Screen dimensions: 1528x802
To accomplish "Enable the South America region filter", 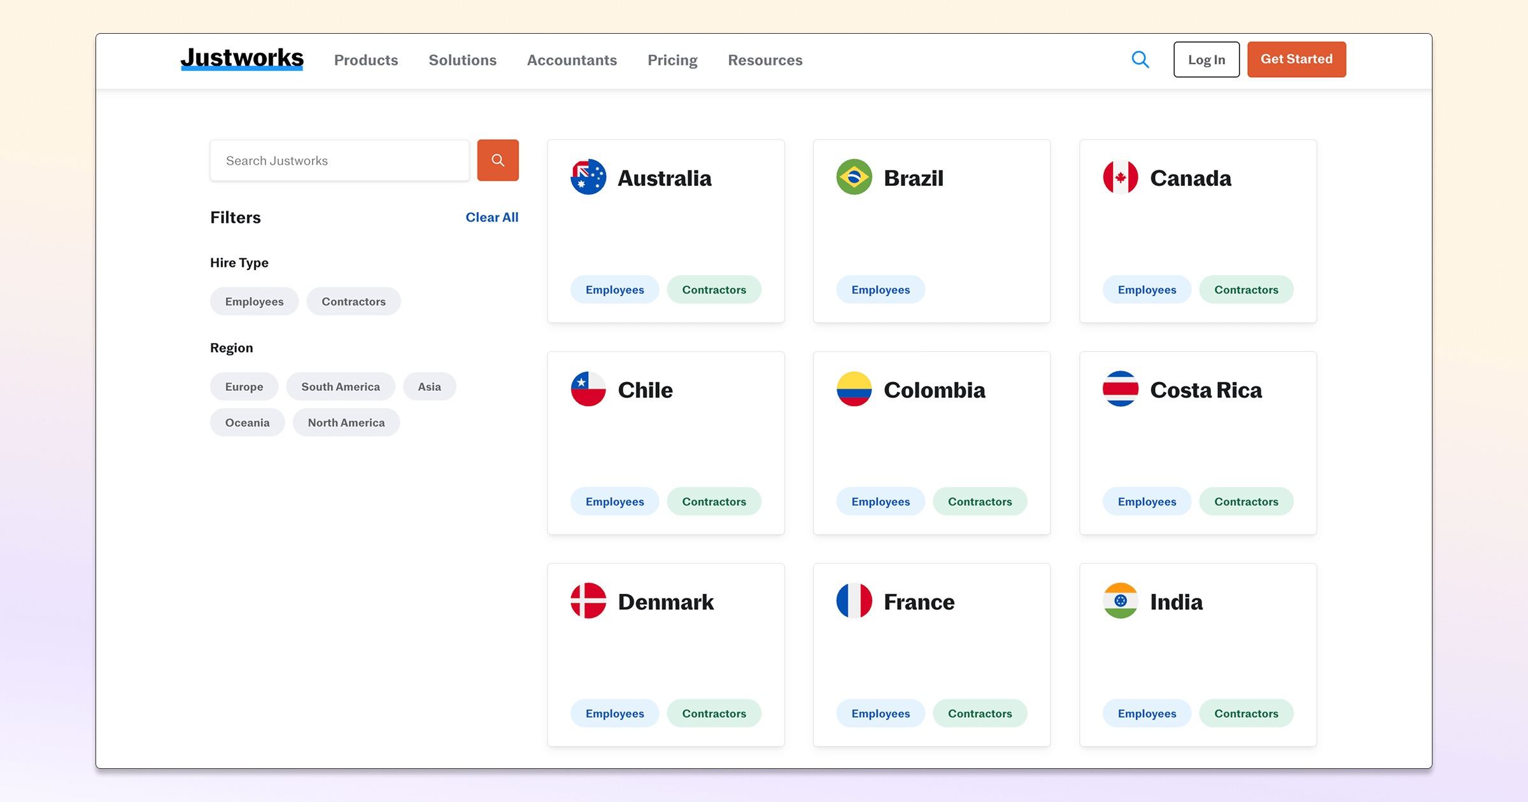I will [340, 387].
